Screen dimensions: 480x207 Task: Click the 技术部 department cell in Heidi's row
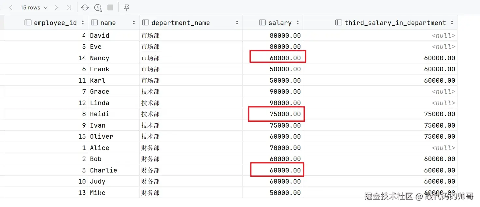[191, 114]
